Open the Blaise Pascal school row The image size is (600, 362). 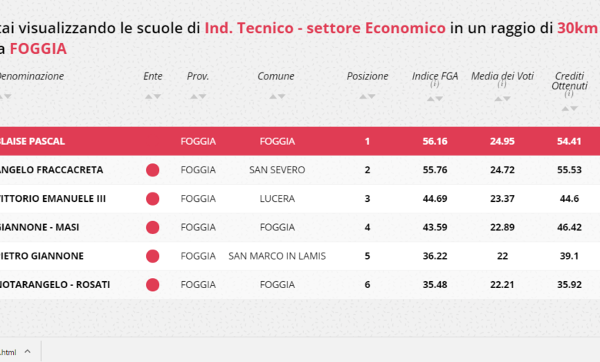pyautogui.click(x=300, y=142)
